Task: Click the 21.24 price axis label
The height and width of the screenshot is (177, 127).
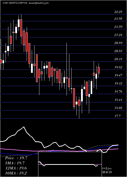Action: pyautogui.click(x=118, y=35)
